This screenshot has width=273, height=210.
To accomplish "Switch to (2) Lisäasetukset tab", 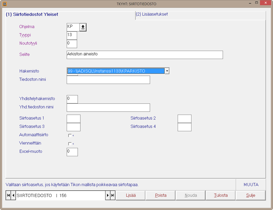I will click(x=200, y=15).
